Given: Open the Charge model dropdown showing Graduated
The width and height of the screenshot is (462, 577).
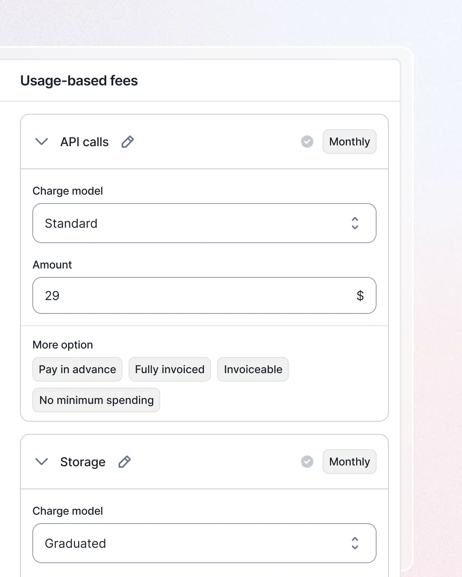Looking at the screenshot, I should [204, 543].
